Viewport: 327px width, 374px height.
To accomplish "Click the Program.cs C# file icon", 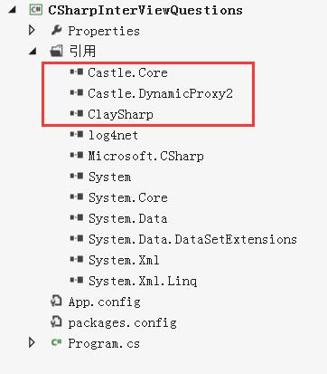I will (x=56, y=342).
